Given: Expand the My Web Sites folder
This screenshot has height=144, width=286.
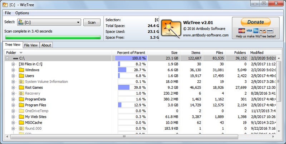Looking at the screenshot, I should pos(13,117).
